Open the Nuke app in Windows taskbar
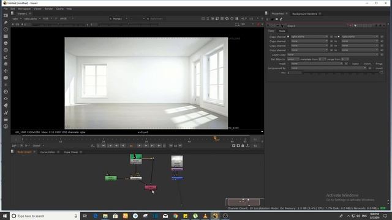Image resolution: width=392 pixels, height=220 pixels. click(x=215, y=216)
